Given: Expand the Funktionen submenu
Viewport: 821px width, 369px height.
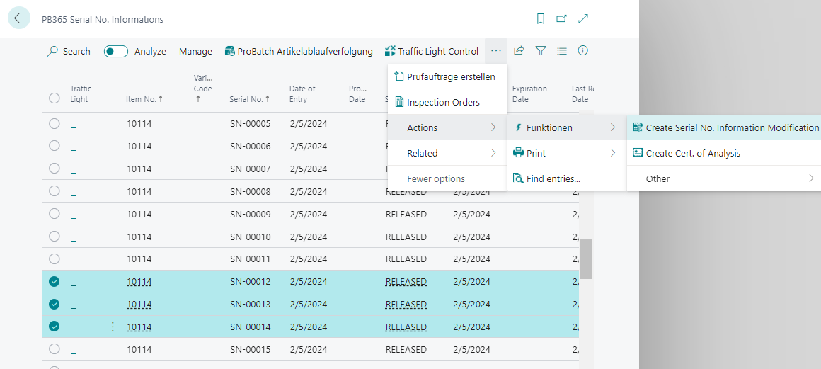Looking at the screenshot, I should point(567,127).
